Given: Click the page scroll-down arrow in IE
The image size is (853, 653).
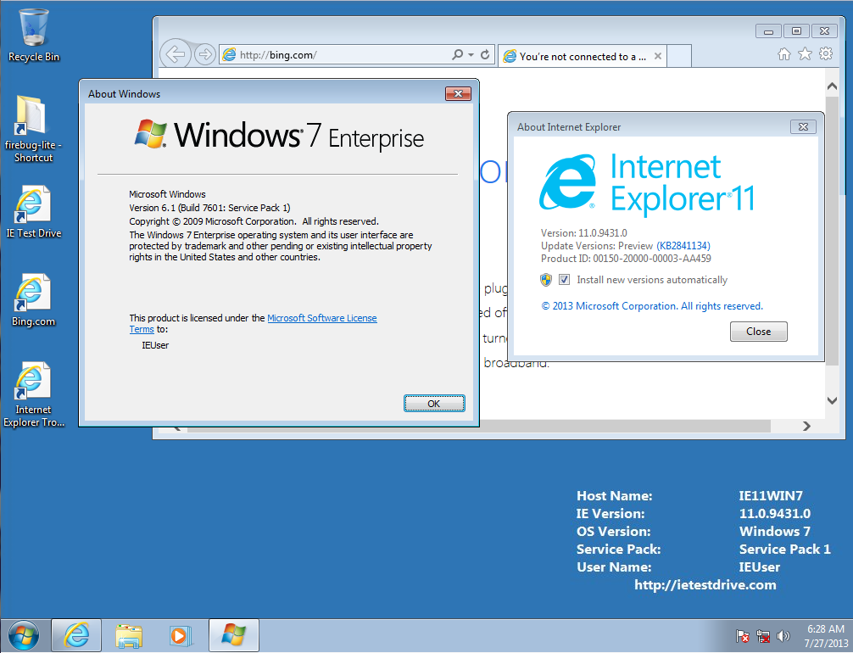Looking at the screenshot, I should [x=832, y=400].
